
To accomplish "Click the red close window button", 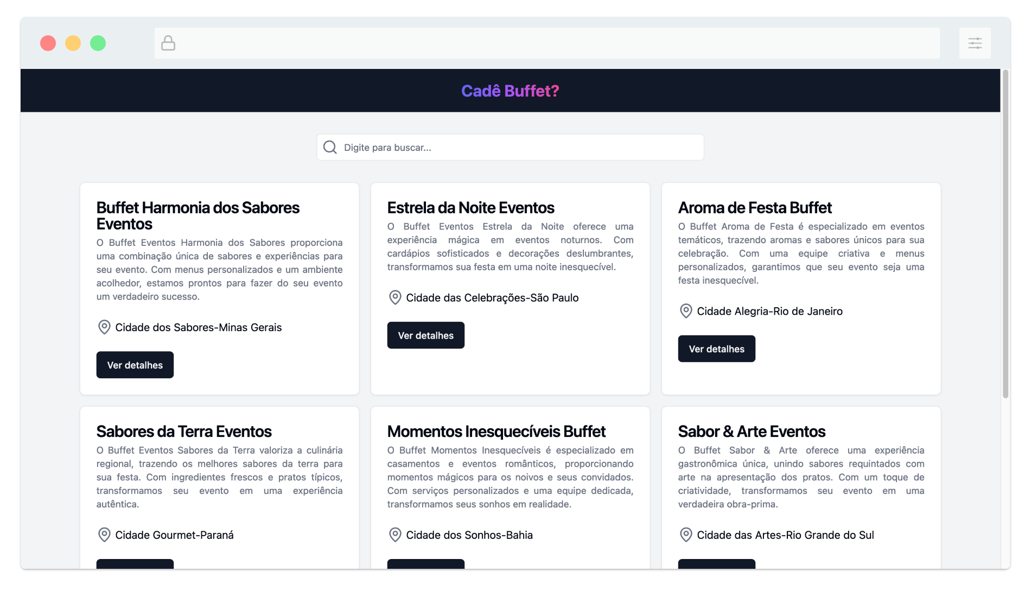I will pyautogui.click(x=48, y=43).
